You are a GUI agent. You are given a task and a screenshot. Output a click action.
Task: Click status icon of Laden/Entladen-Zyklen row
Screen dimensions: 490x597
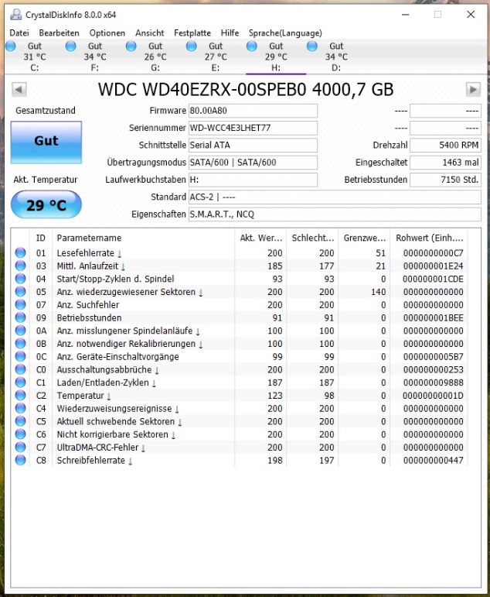pyautogui.click(x=21, y=383)
